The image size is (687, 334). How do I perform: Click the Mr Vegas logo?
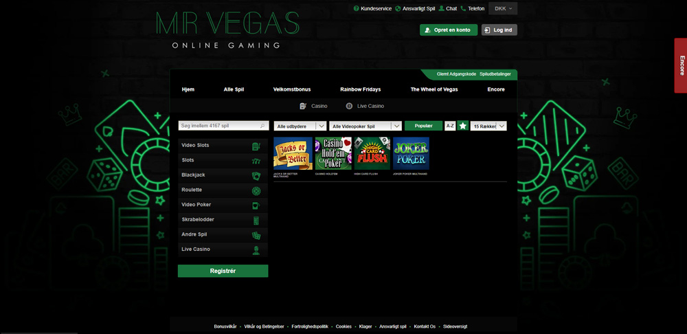pos(227,30)
